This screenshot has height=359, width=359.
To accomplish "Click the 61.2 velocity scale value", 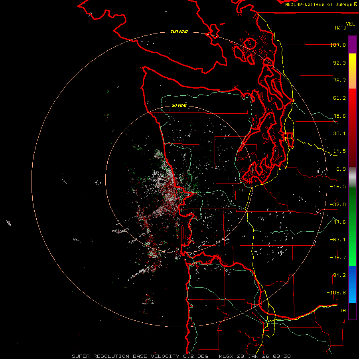I will point(339,98).
